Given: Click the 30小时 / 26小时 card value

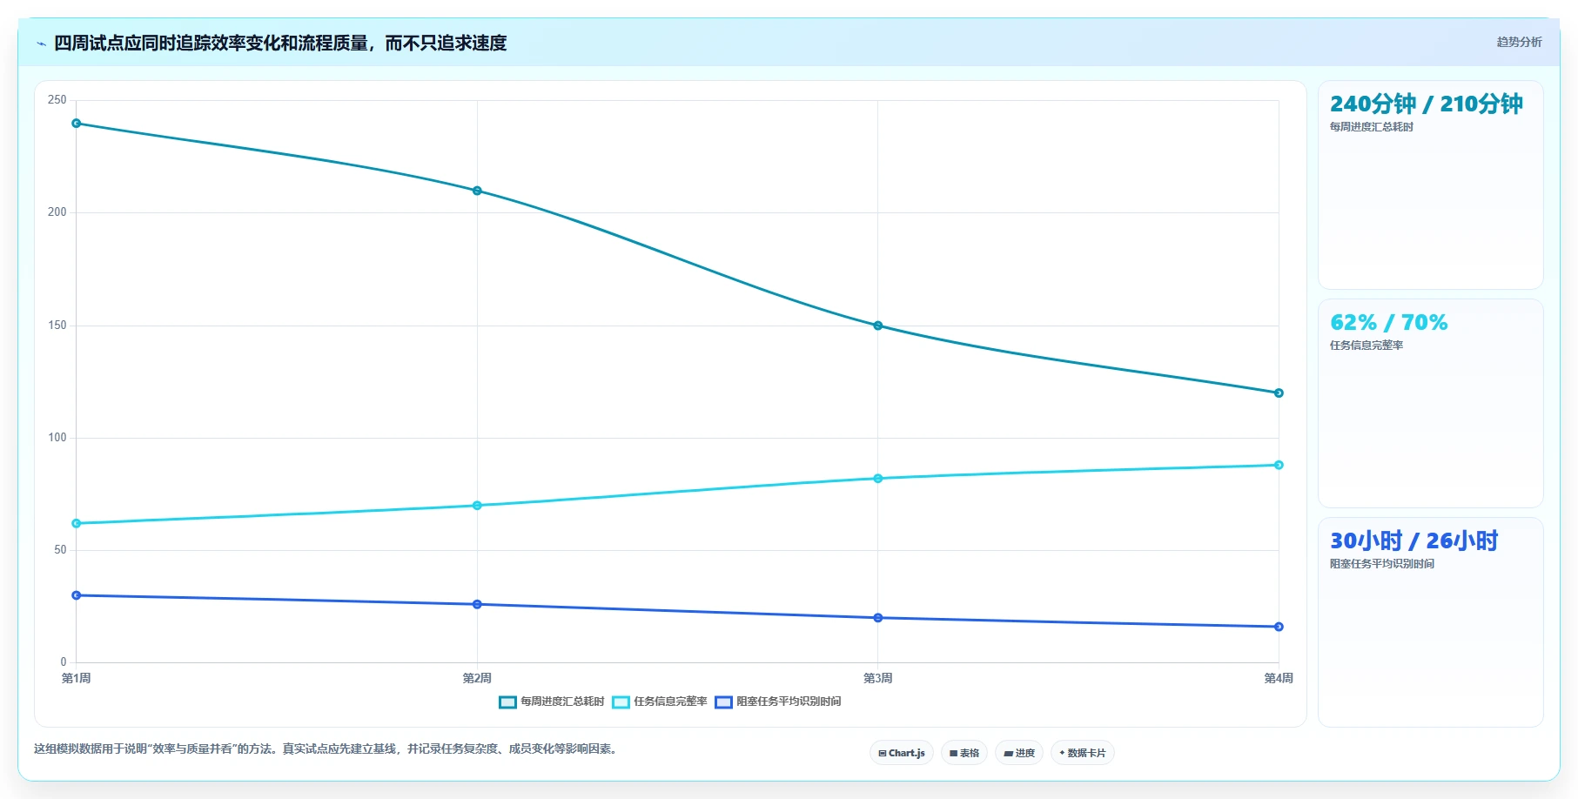Looking at the screenshot, I should [1413, 540].
